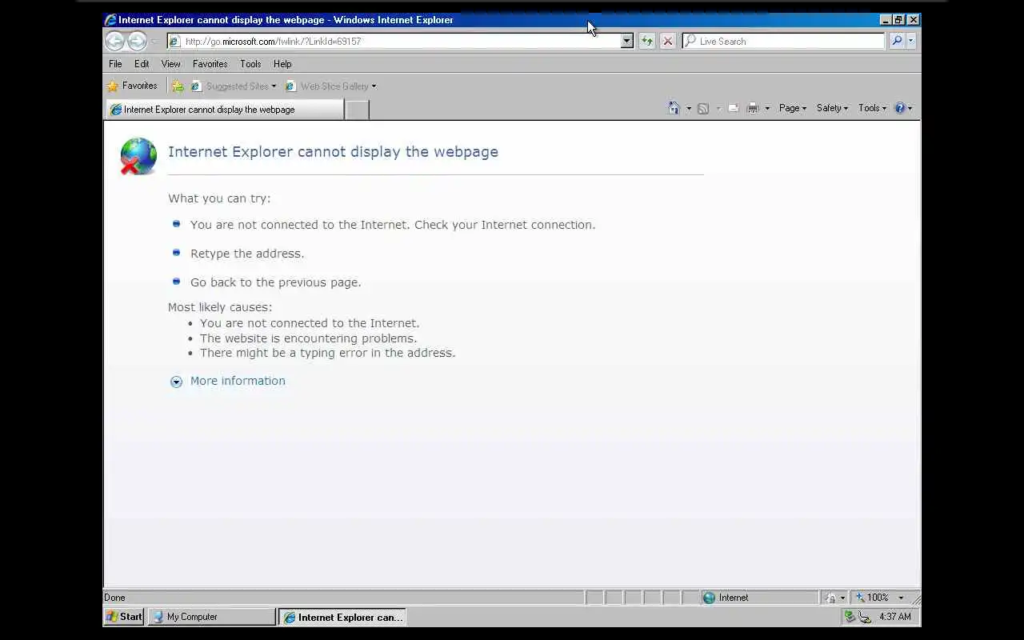The image size is (1024, 640).
Task: Open the Help menu
Action: coord(282,64)
